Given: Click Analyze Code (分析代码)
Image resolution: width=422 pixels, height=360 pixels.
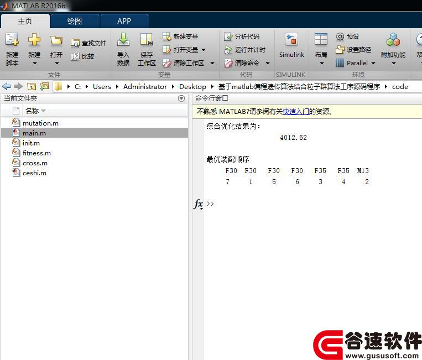Looking at the screenshot, I should [242, 36].
